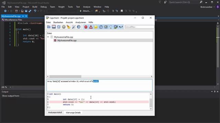Viewport: 220px width, 123px height.
Task: Open a folder in the Cppcheck toolbar
Action: pyautogui.click(x=49, y=27)
